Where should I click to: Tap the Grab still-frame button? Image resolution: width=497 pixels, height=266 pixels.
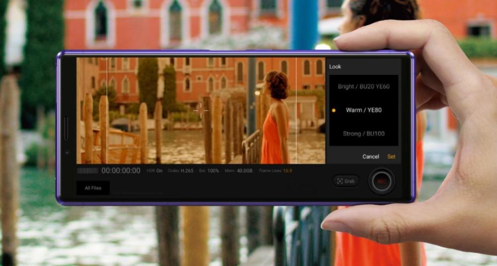(346, 181)
